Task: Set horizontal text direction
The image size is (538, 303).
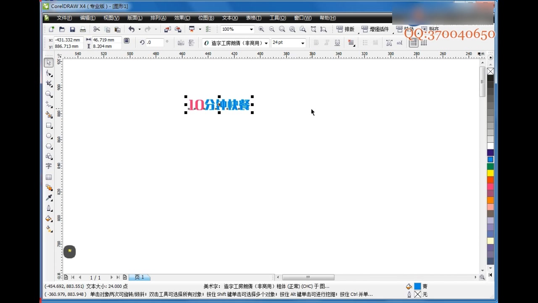Action: [414, 43]
